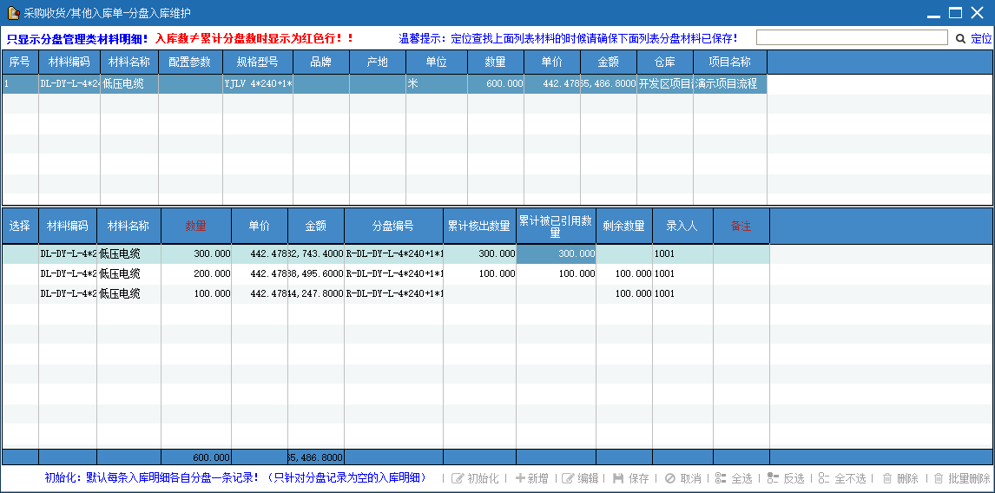
Task: Tick the 选择 cell of the 100.000 row
Action: (x=20, y=294)
